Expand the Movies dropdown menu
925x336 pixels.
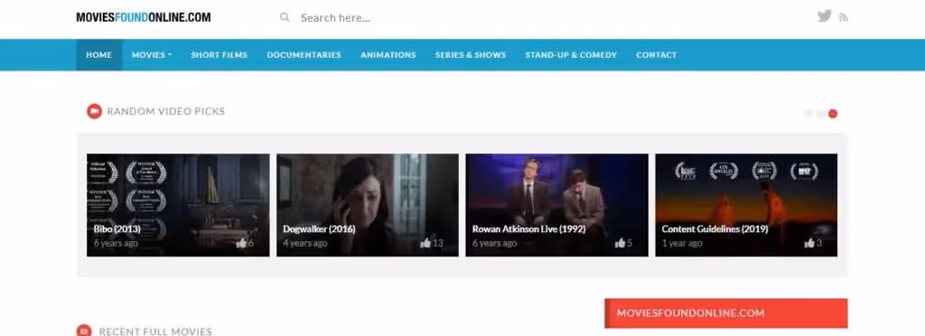click(x=152, y=55)
